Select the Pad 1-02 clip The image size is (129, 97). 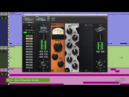(x=12, y=69)
